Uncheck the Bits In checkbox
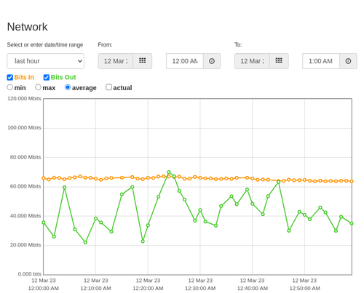This screenshot has height=293, width=364. pyautogui.click(x=10, y=77)
